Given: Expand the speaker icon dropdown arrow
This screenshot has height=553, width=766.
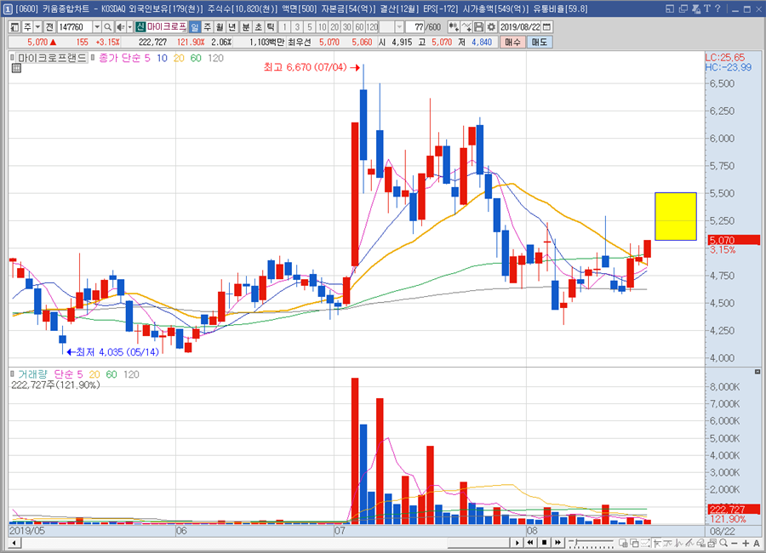Looking at the screenshot, I should 129,27.
